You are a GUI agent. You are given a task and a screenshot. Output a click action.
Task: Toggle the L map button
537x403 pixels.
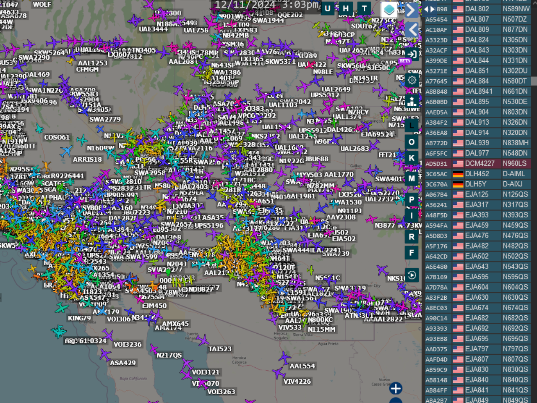coord(412,125)
